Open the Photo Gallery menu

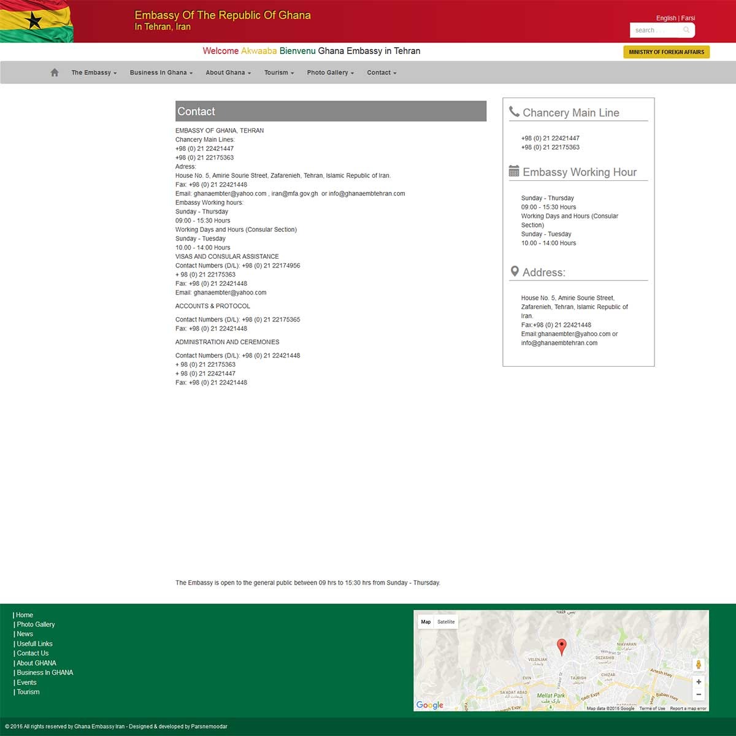point(330,72)
